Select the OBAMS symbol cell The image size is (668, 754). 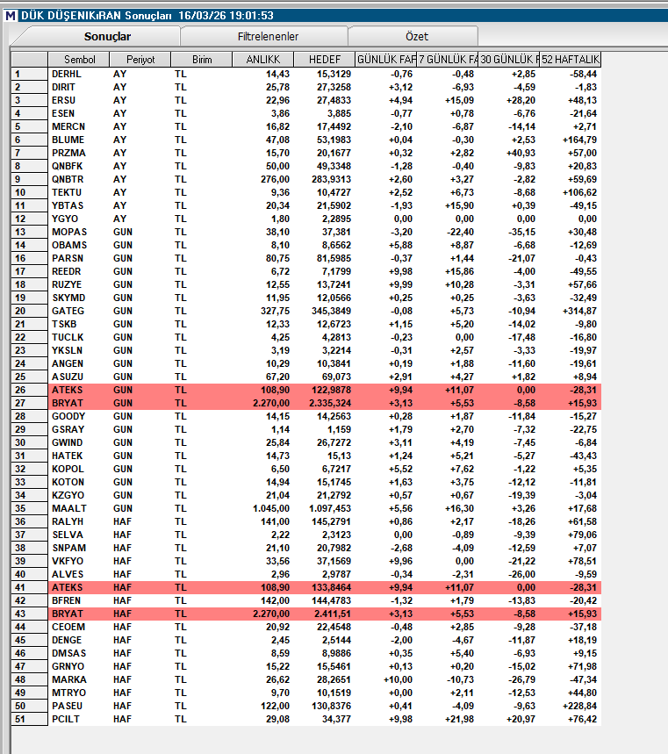(79, 245)
